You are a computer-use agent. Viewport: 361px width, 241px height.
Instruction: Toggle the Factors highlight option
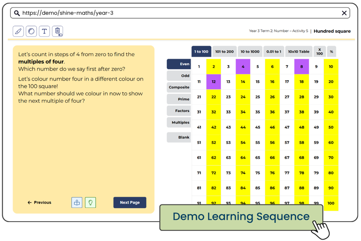[179, 111]
